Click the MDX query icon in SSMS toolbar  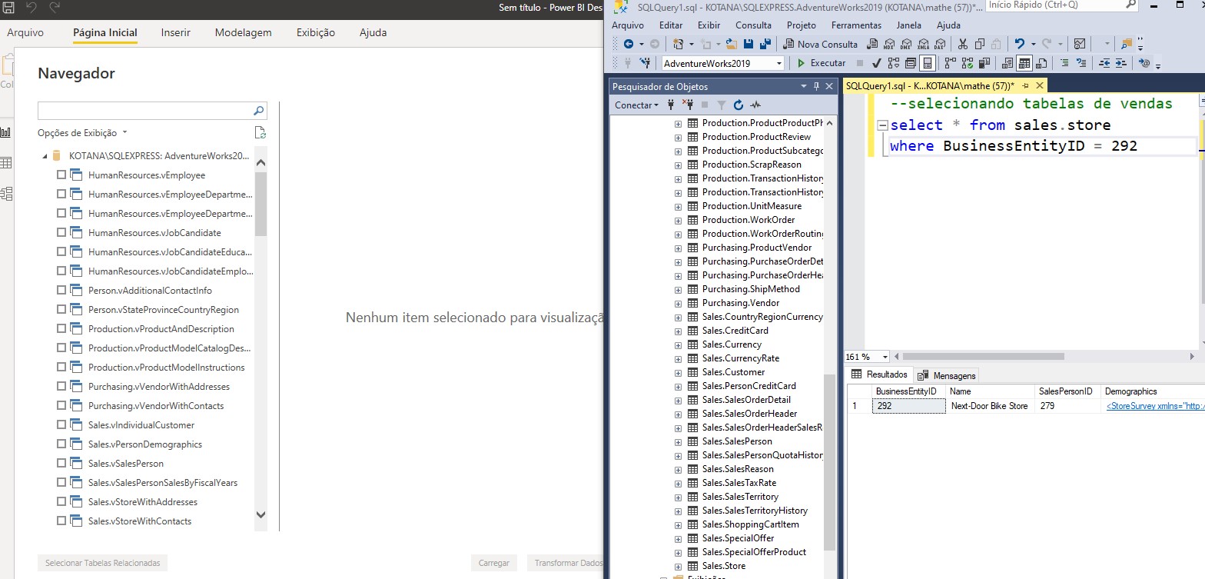(x=889, y=45)
